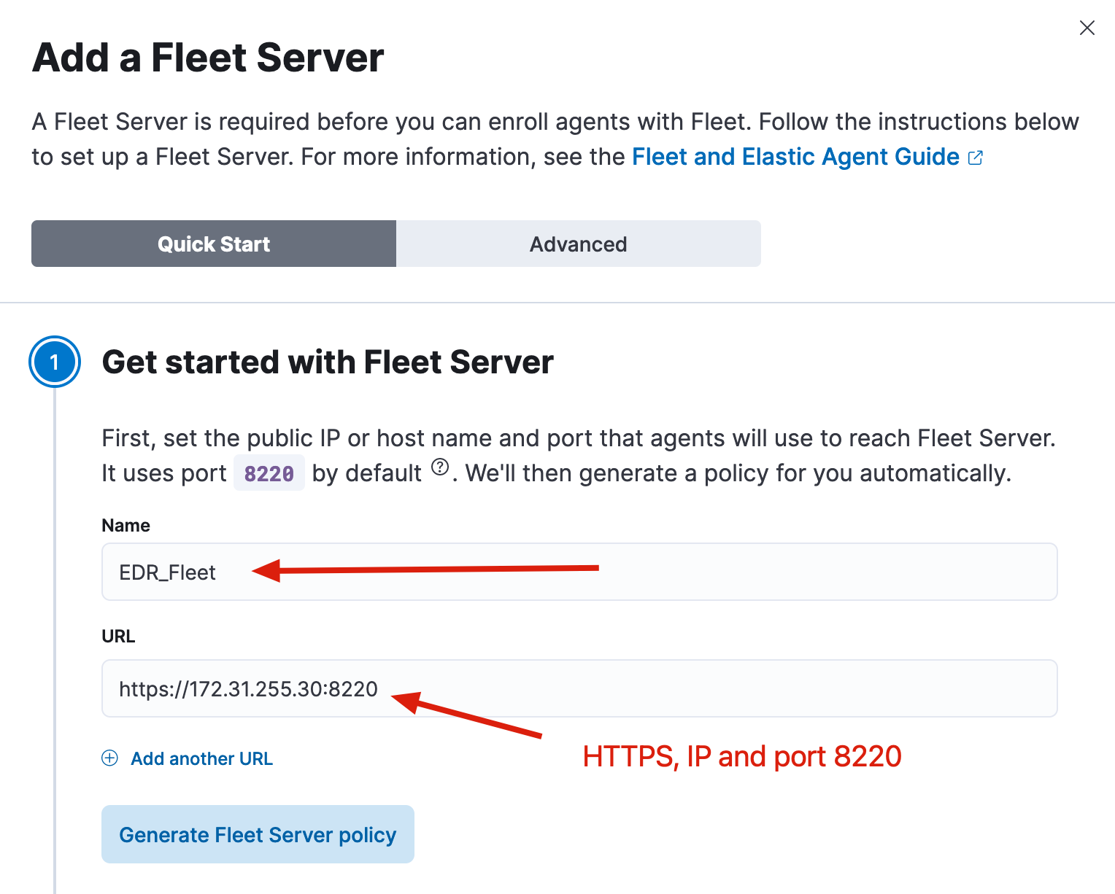
Task: Click the 'Get started with Fleet Server' heading
Action: (328, 362)
